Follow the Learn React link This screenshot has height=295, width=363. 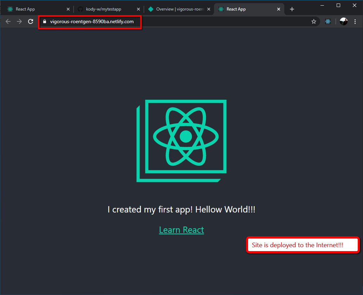point(181,230)
